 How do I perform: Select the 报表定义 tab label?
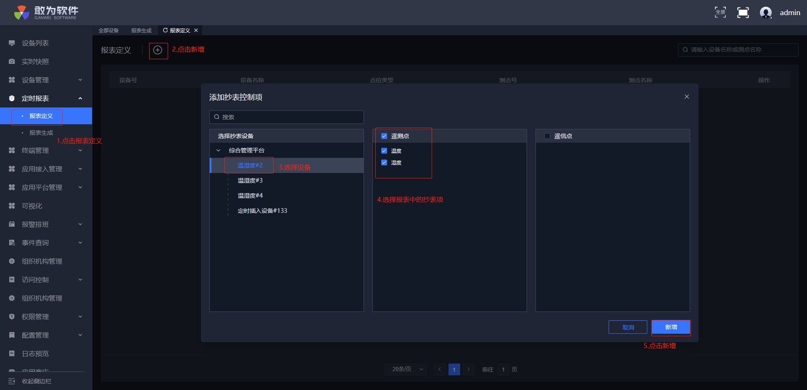point(180,31)
